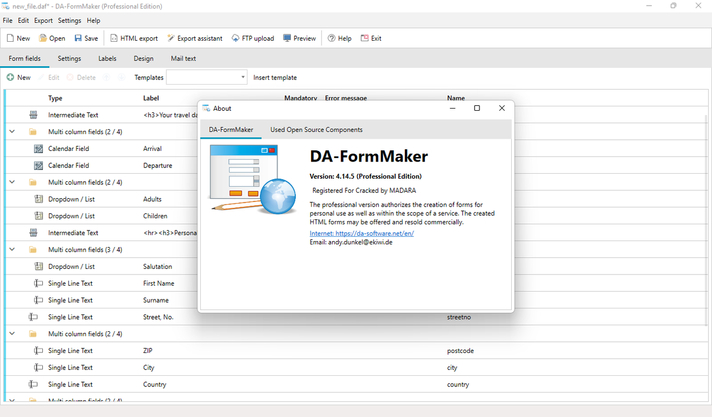Select the Surname label cell

[x=156, y=300]
